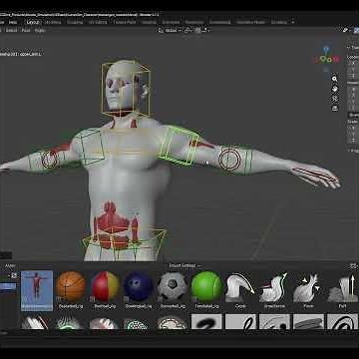Switch to the Layout workspace tab
This screenshot has width=359, height=359.
[x=33, y=22]
